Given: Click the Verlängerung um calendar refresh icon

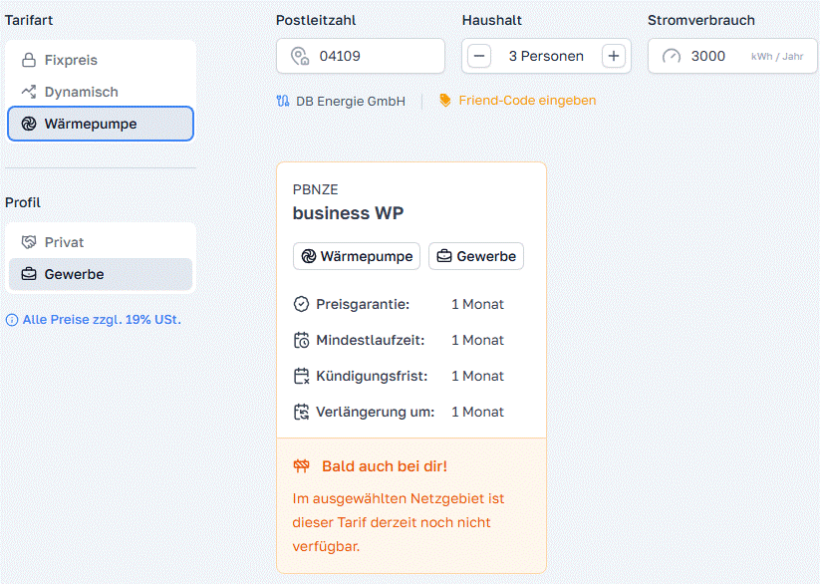Looking at the screenshot, I should (x=302, y=412).
